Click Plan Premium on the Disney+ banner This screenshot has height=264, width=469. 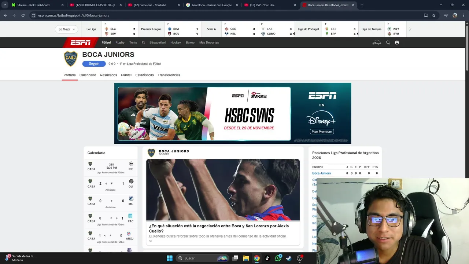[x=322, y=132]
